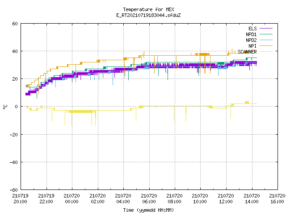Screen dimensions: 286x214
Task: Click the filename E_RT20210719183044.sfduZ subtitle
Action: (148, 15)
